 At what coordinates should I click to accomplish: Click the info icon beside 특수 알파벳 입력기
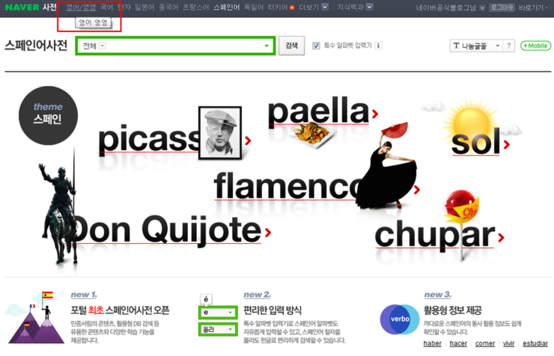click(378, 46)
